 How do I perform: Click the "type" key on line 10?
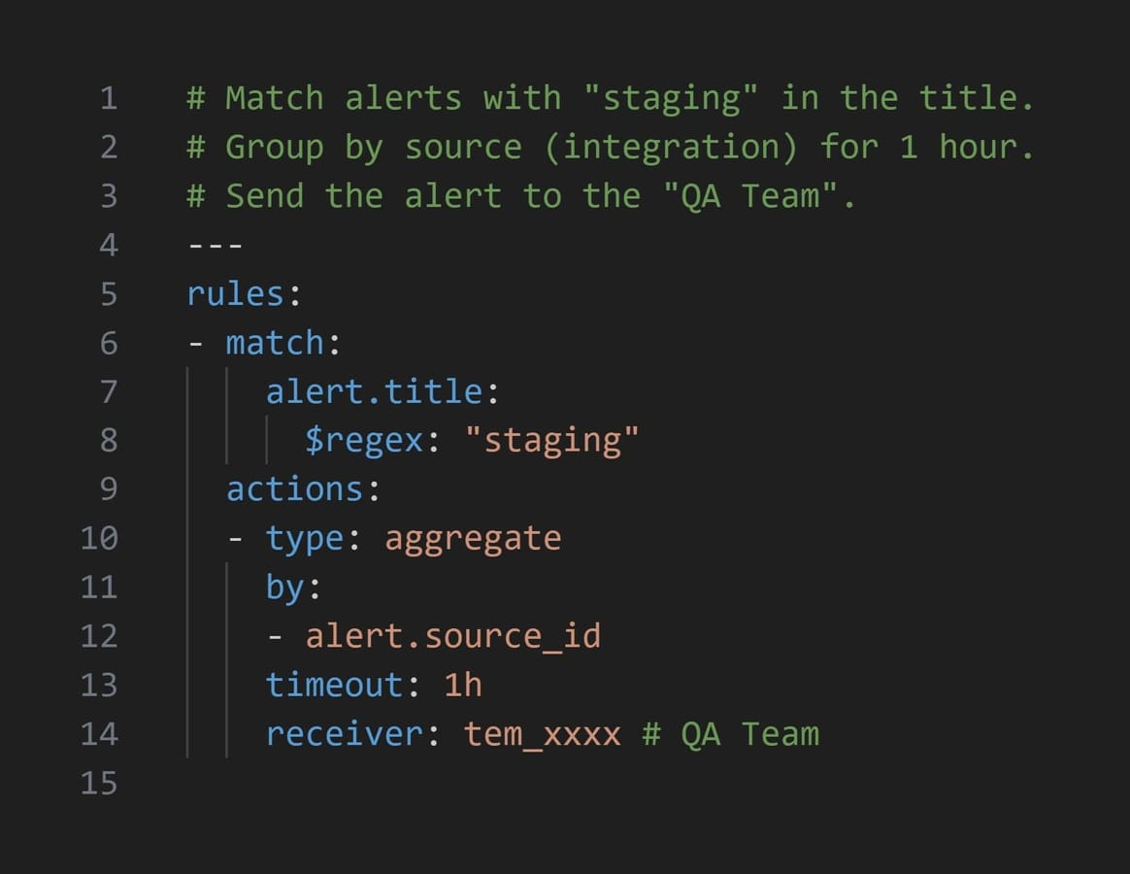point(305,538)
